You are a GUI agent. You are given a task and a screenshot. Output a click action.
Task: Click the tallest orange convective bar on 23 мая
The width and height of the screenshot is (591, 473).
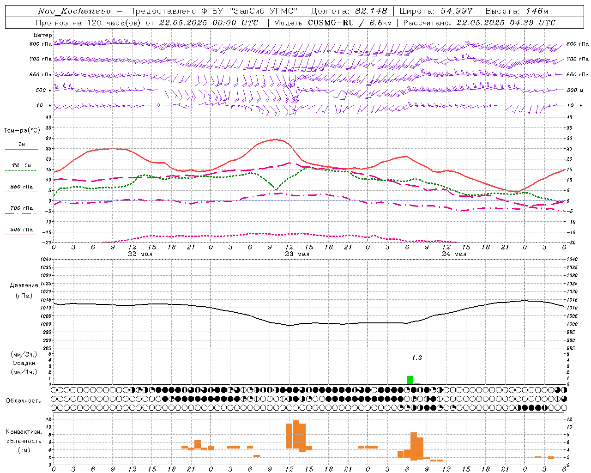[x=296, y=434]
